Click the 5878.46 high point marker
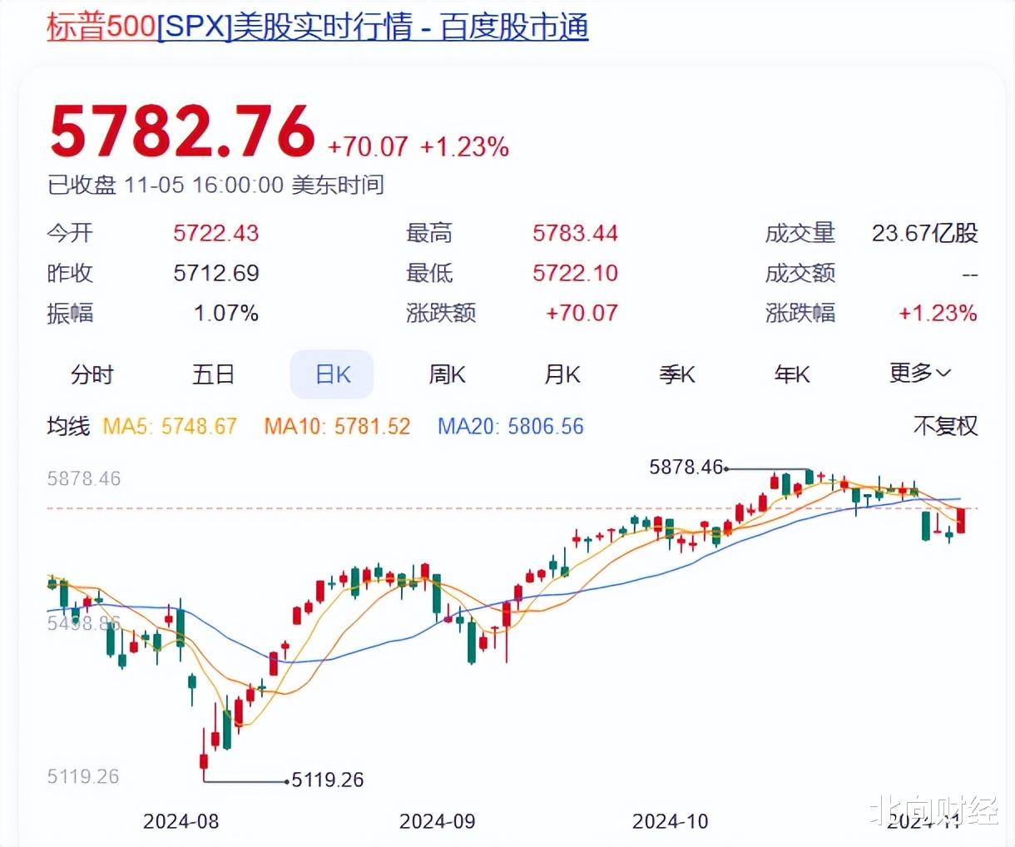 pos(686,468)
